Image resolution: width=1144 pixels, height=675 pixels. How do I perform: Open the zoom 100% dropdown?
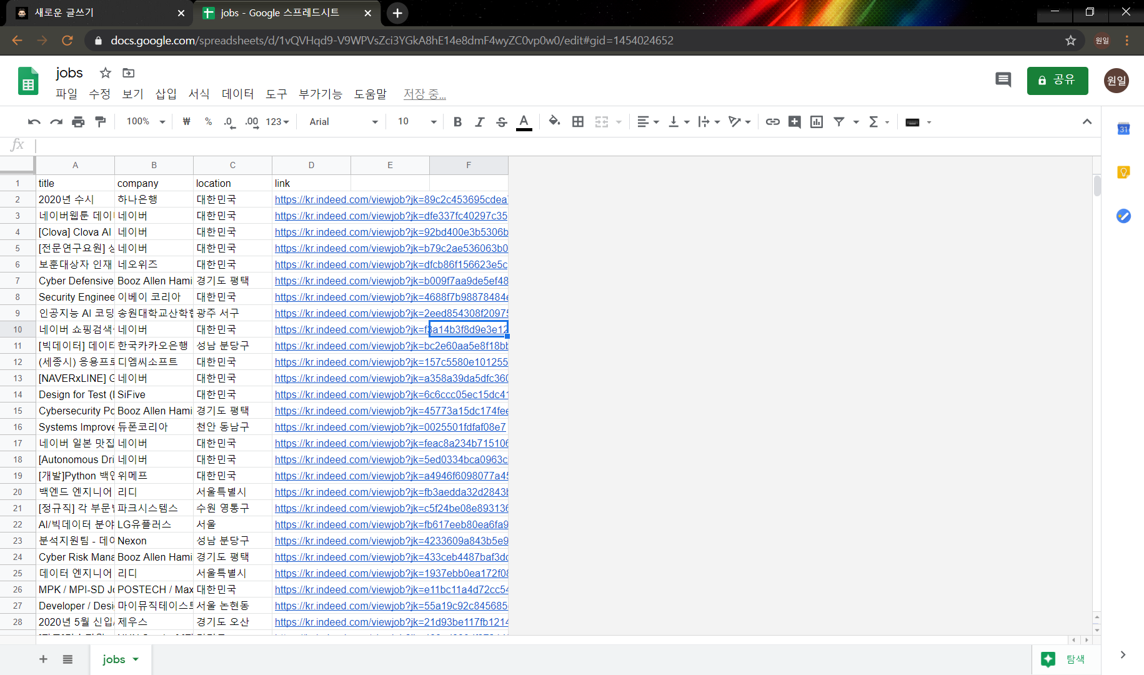coord(146,122)
